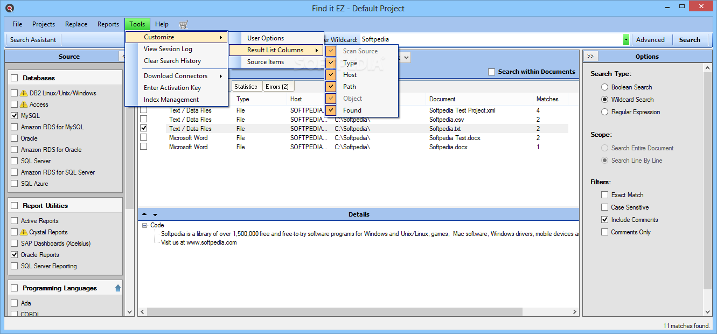Viewport: 717px width, 334px height.
Task: Select Clear Search History menu item
Action: coord(177,61)
